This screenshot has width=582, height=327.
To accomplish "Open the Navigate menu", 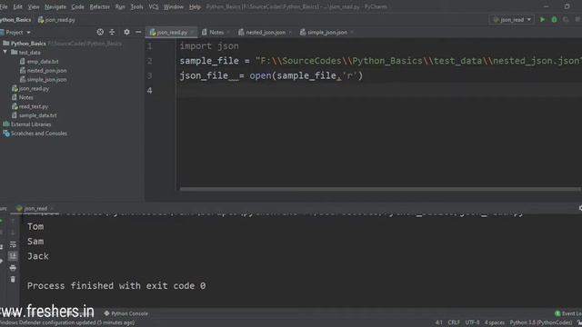I will click(x=55, y=6).
